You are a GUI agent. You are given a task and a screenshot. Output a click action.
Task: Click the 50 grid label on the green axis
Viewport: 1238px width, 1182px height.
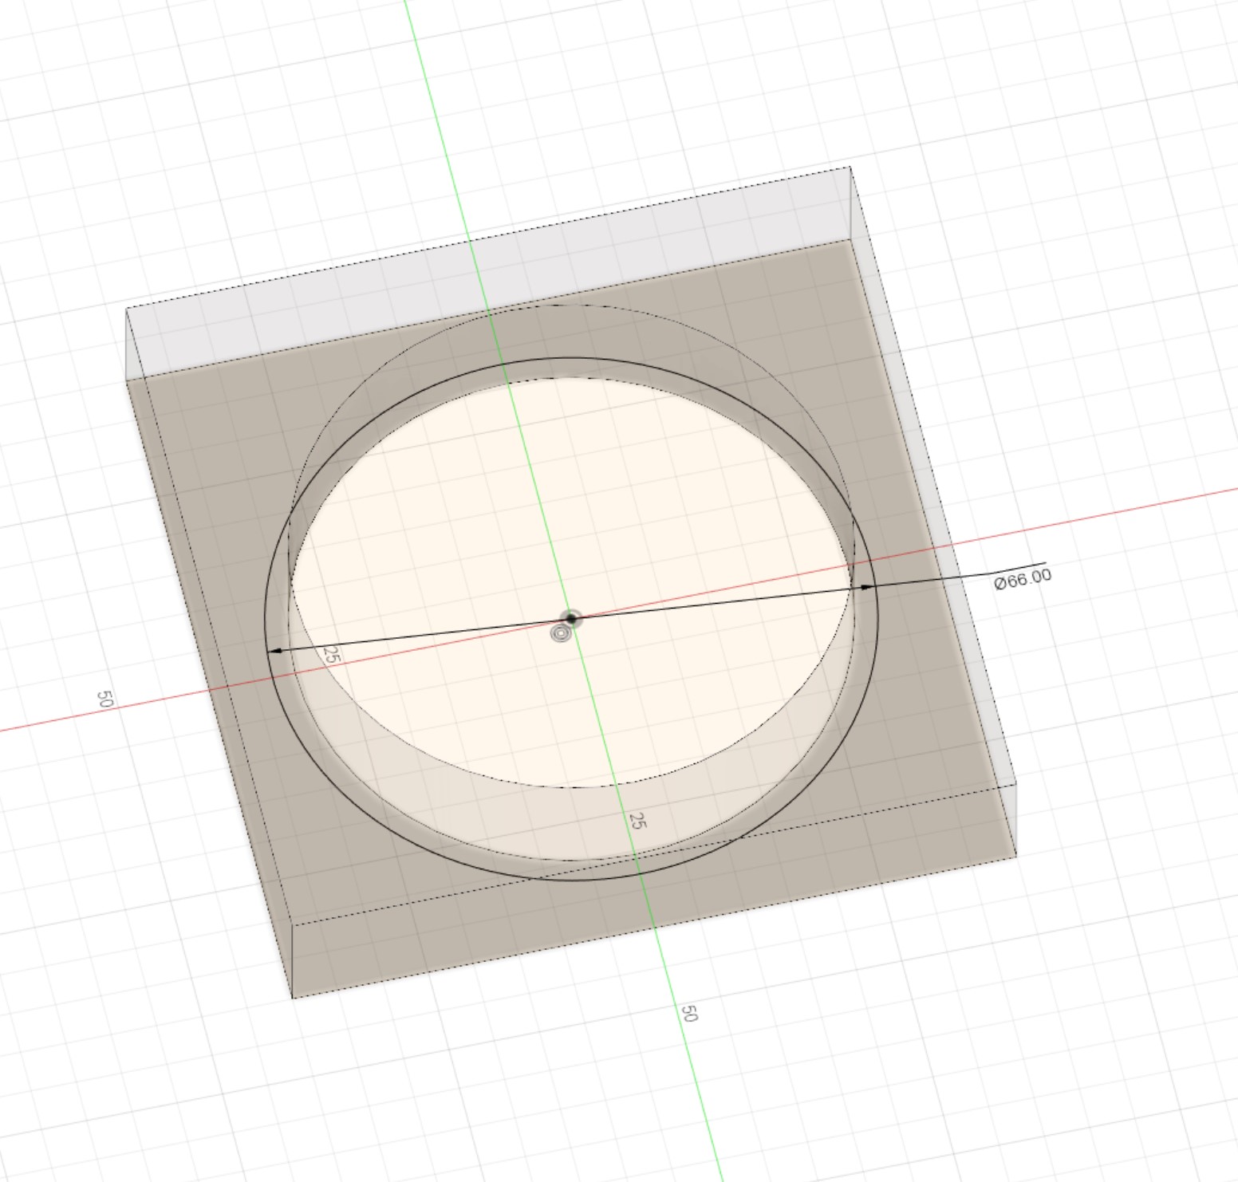click(x=689, y=1013)
